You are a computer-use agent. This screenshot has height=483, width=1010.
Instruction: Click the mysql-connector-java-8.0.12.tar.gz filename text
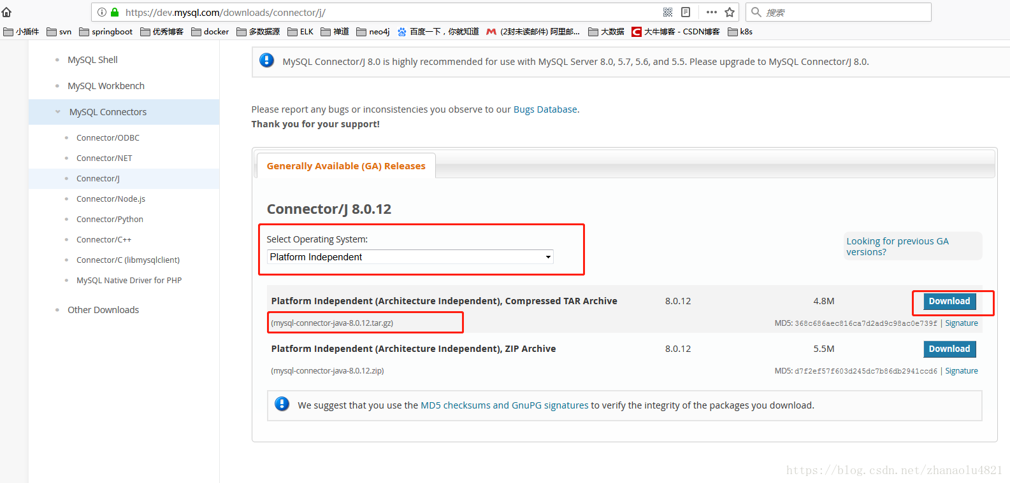(332, 323)
